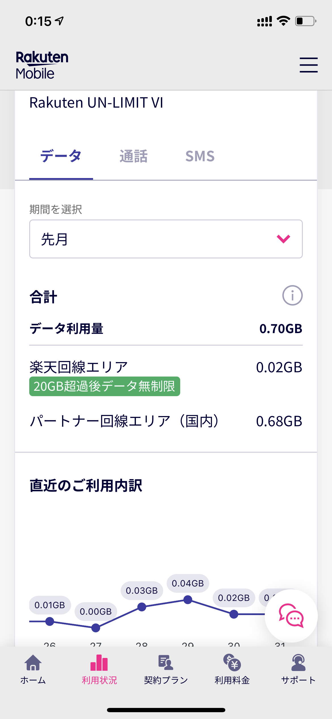332x719 pixels.
Task: Select the 0.04GB data point on chart
Action: [188, 600]
